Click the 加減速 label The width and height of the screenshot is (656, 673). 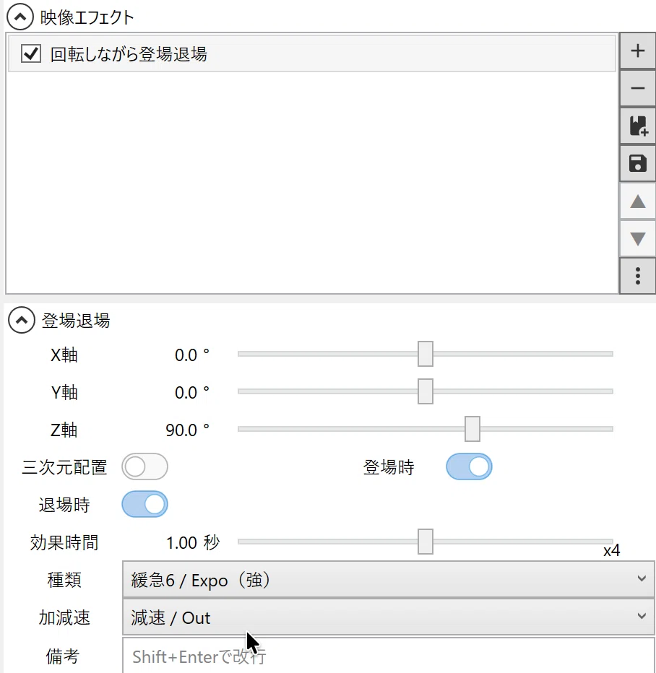64,617
